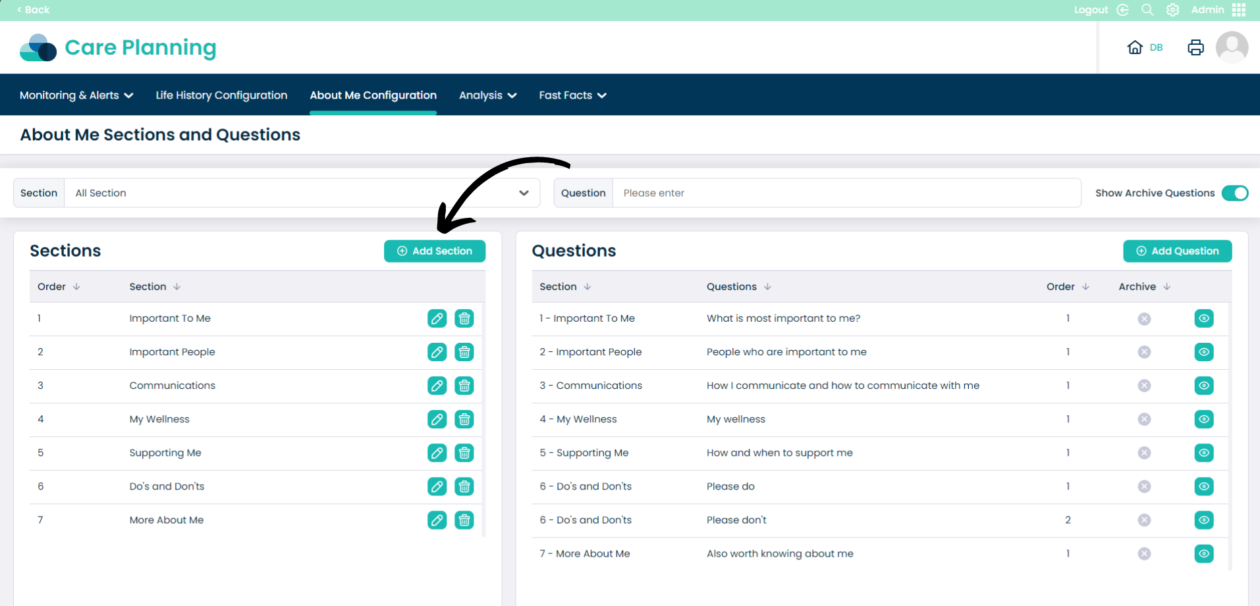
Task: Edit the Important To Me section
Action: click(x=437, y=318)
